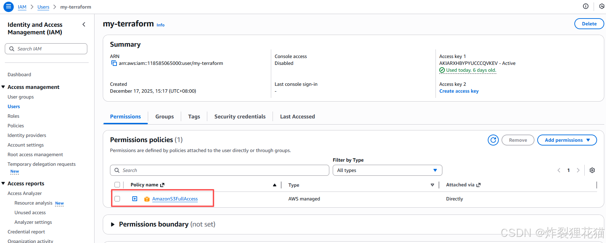The width and height of the screenshot is (606, 243).
Task: Open the AmazonS3FullAccess policy link
Action: tap(175, 199)
